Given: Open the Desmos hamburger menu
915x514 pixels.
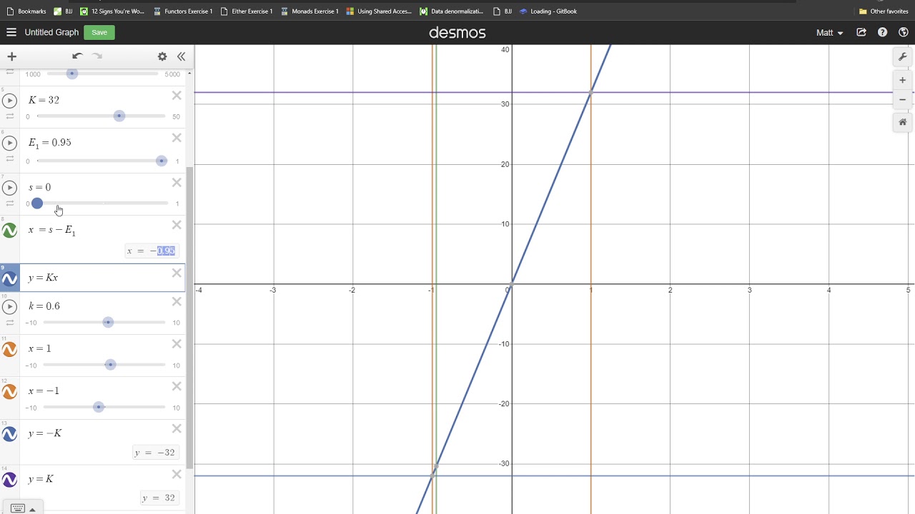Looking at the screenshot, I should pyautogui.click(x=11, y=32).
